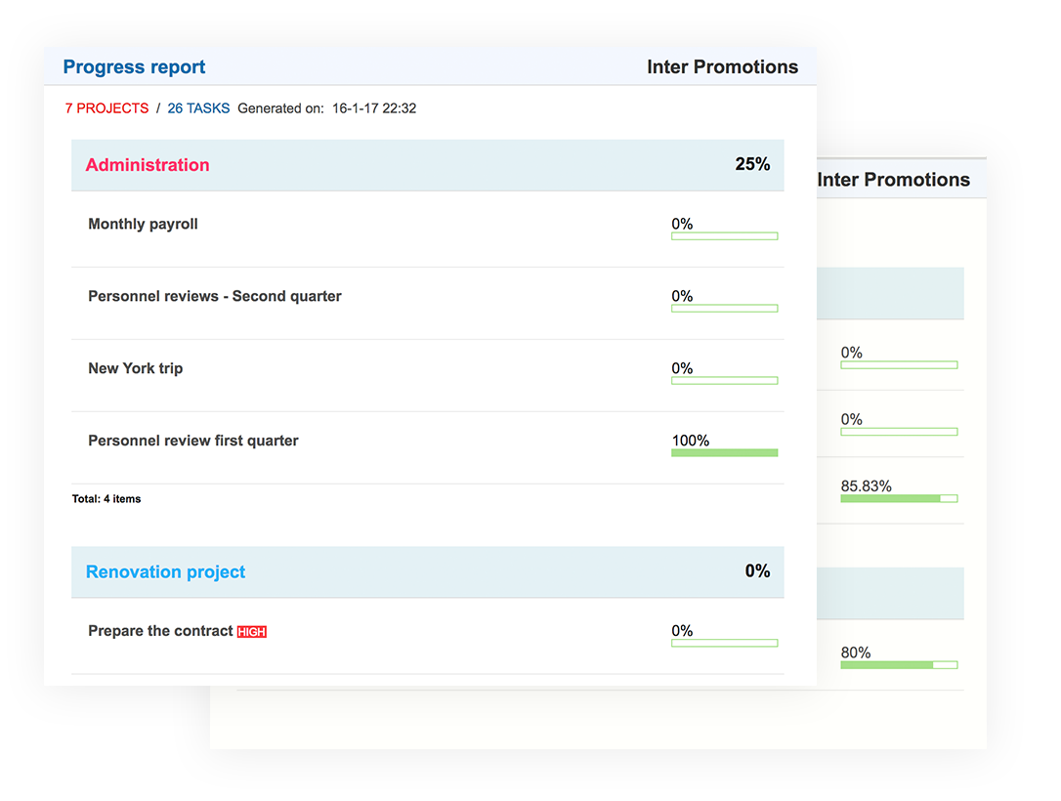Select the New York trip task
This screenshot has width=1061, height=801.
(x=135, y=368)
